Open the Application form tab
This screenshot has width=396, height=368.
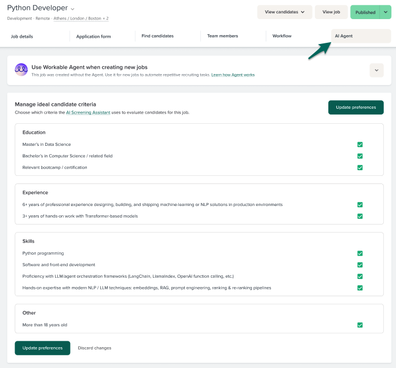point(93,36)
